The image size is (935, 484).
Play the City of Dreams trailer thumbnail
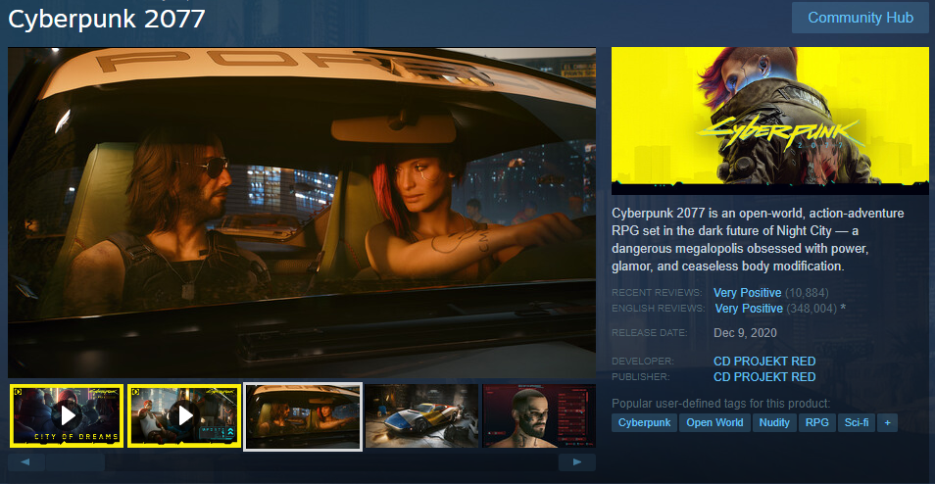tap(67, 415)
